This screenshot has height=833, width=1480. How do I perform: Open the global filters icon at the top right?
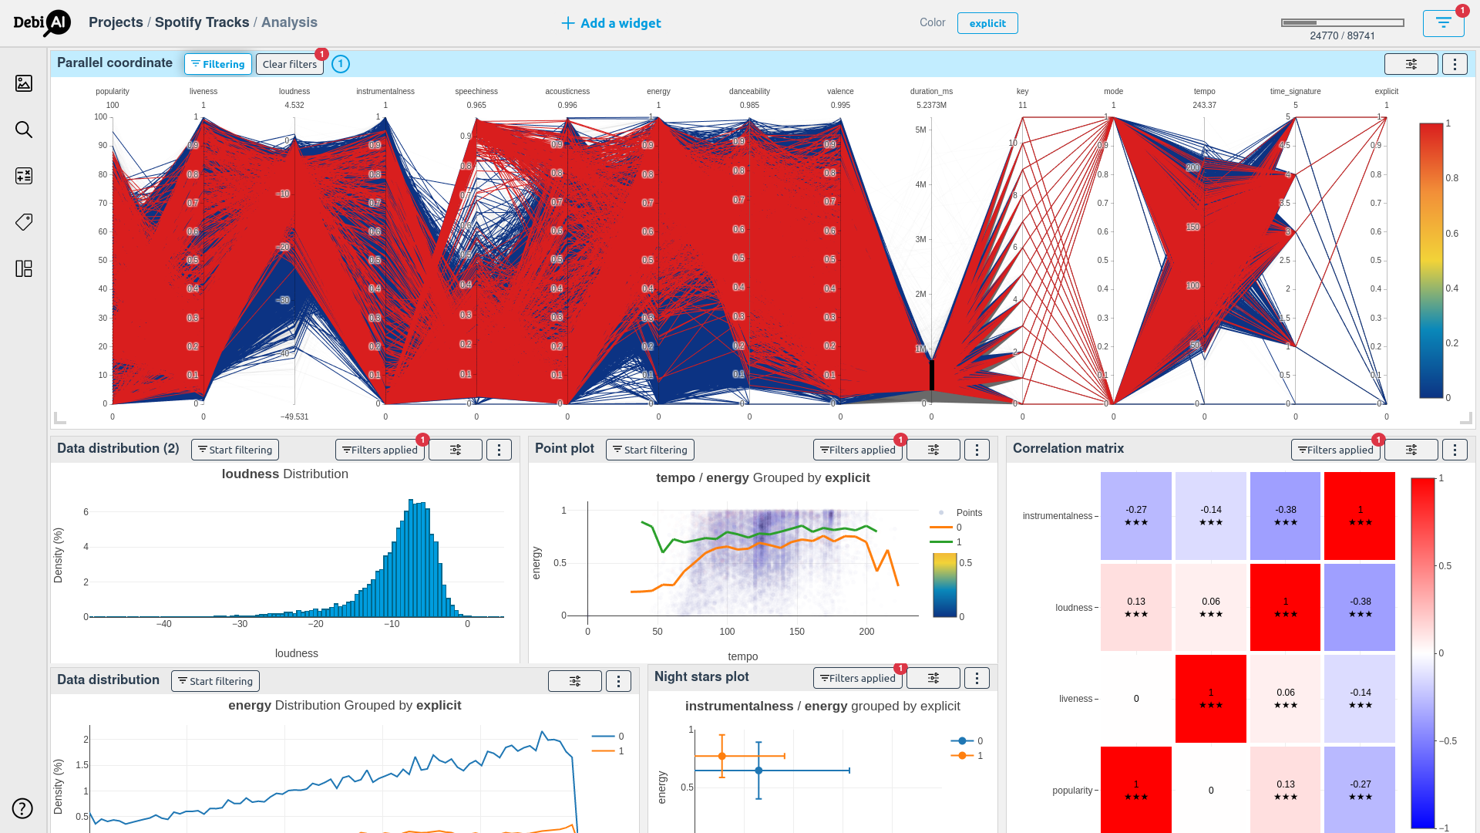point(1443,23)
